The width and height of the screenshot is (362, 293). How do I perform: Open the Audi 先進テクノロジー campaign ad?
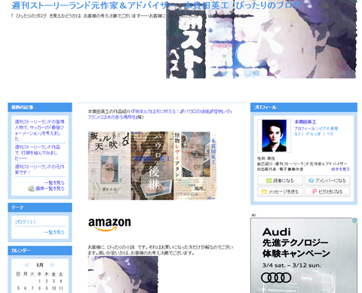point(304,255)
